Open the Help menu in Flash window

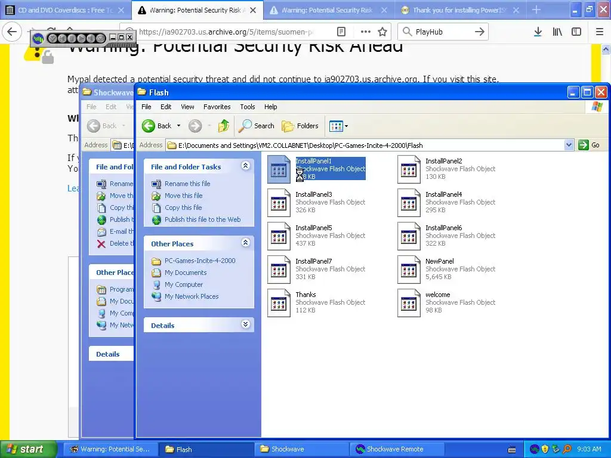(x=270, y=107)
